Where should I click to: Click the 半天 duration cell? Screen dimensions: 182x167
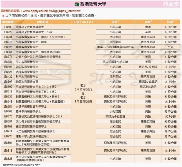(170, 47)
